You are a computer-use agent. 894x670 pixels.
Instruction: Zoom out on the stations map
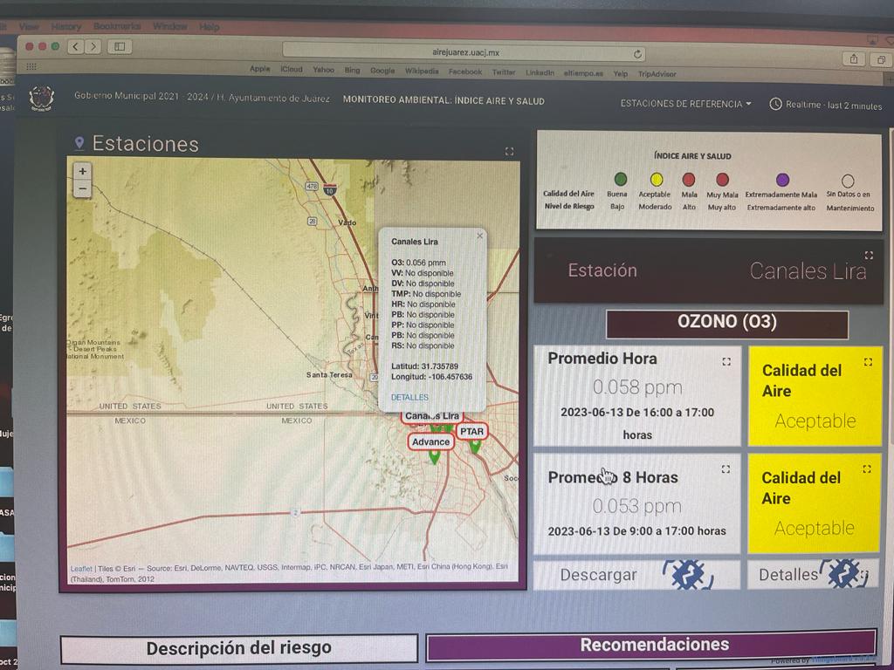[x=82, y=188]
